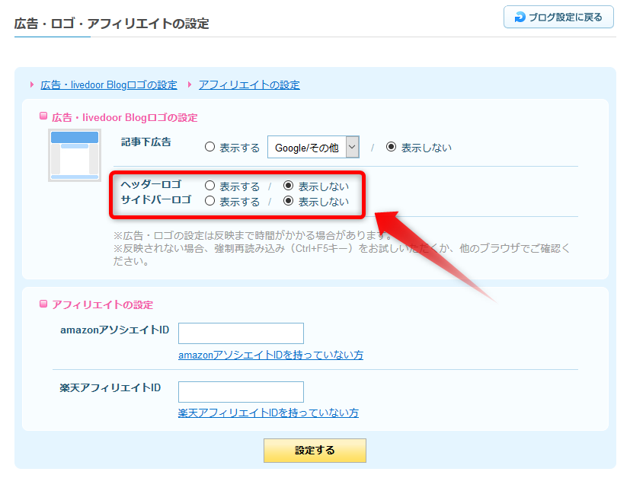Focus the amazonアソシエイトID input field

pyautogui.click(x=241, y=333)
